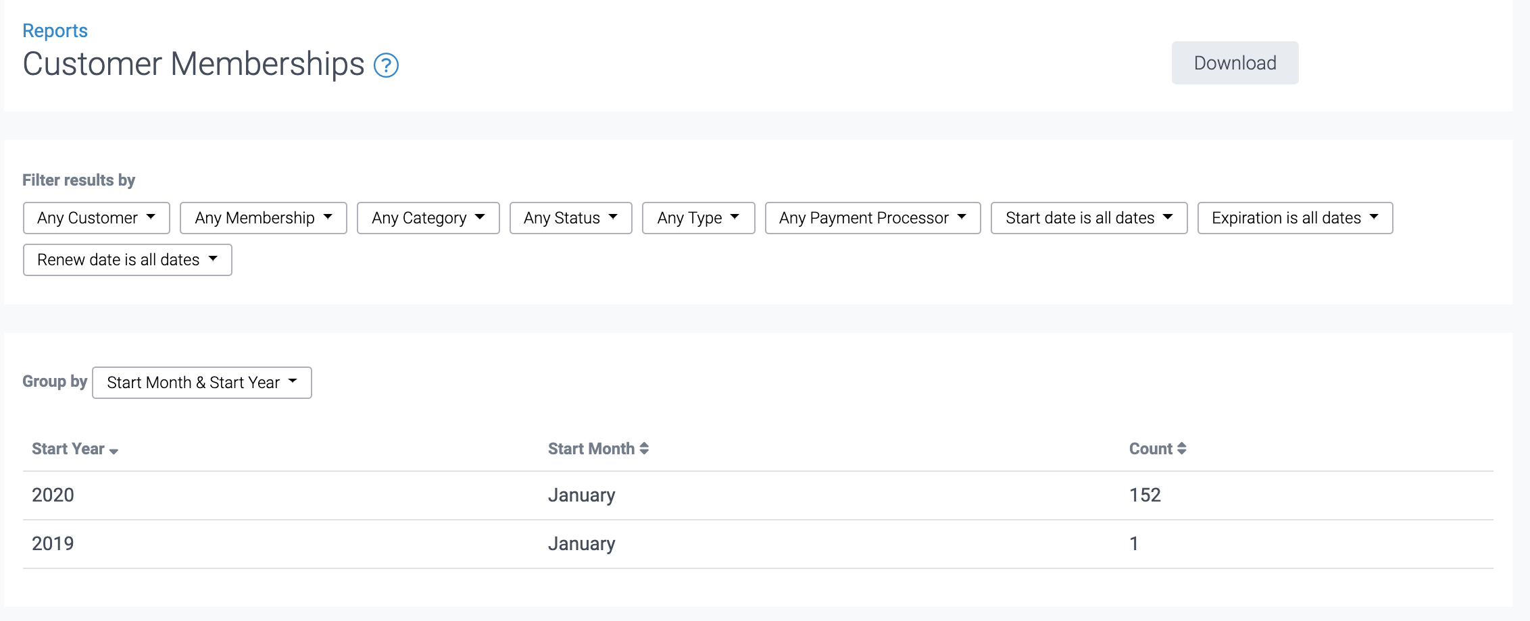Select the Any Status filter
The image size is (1530, 621).
click(x=570, y=218)
